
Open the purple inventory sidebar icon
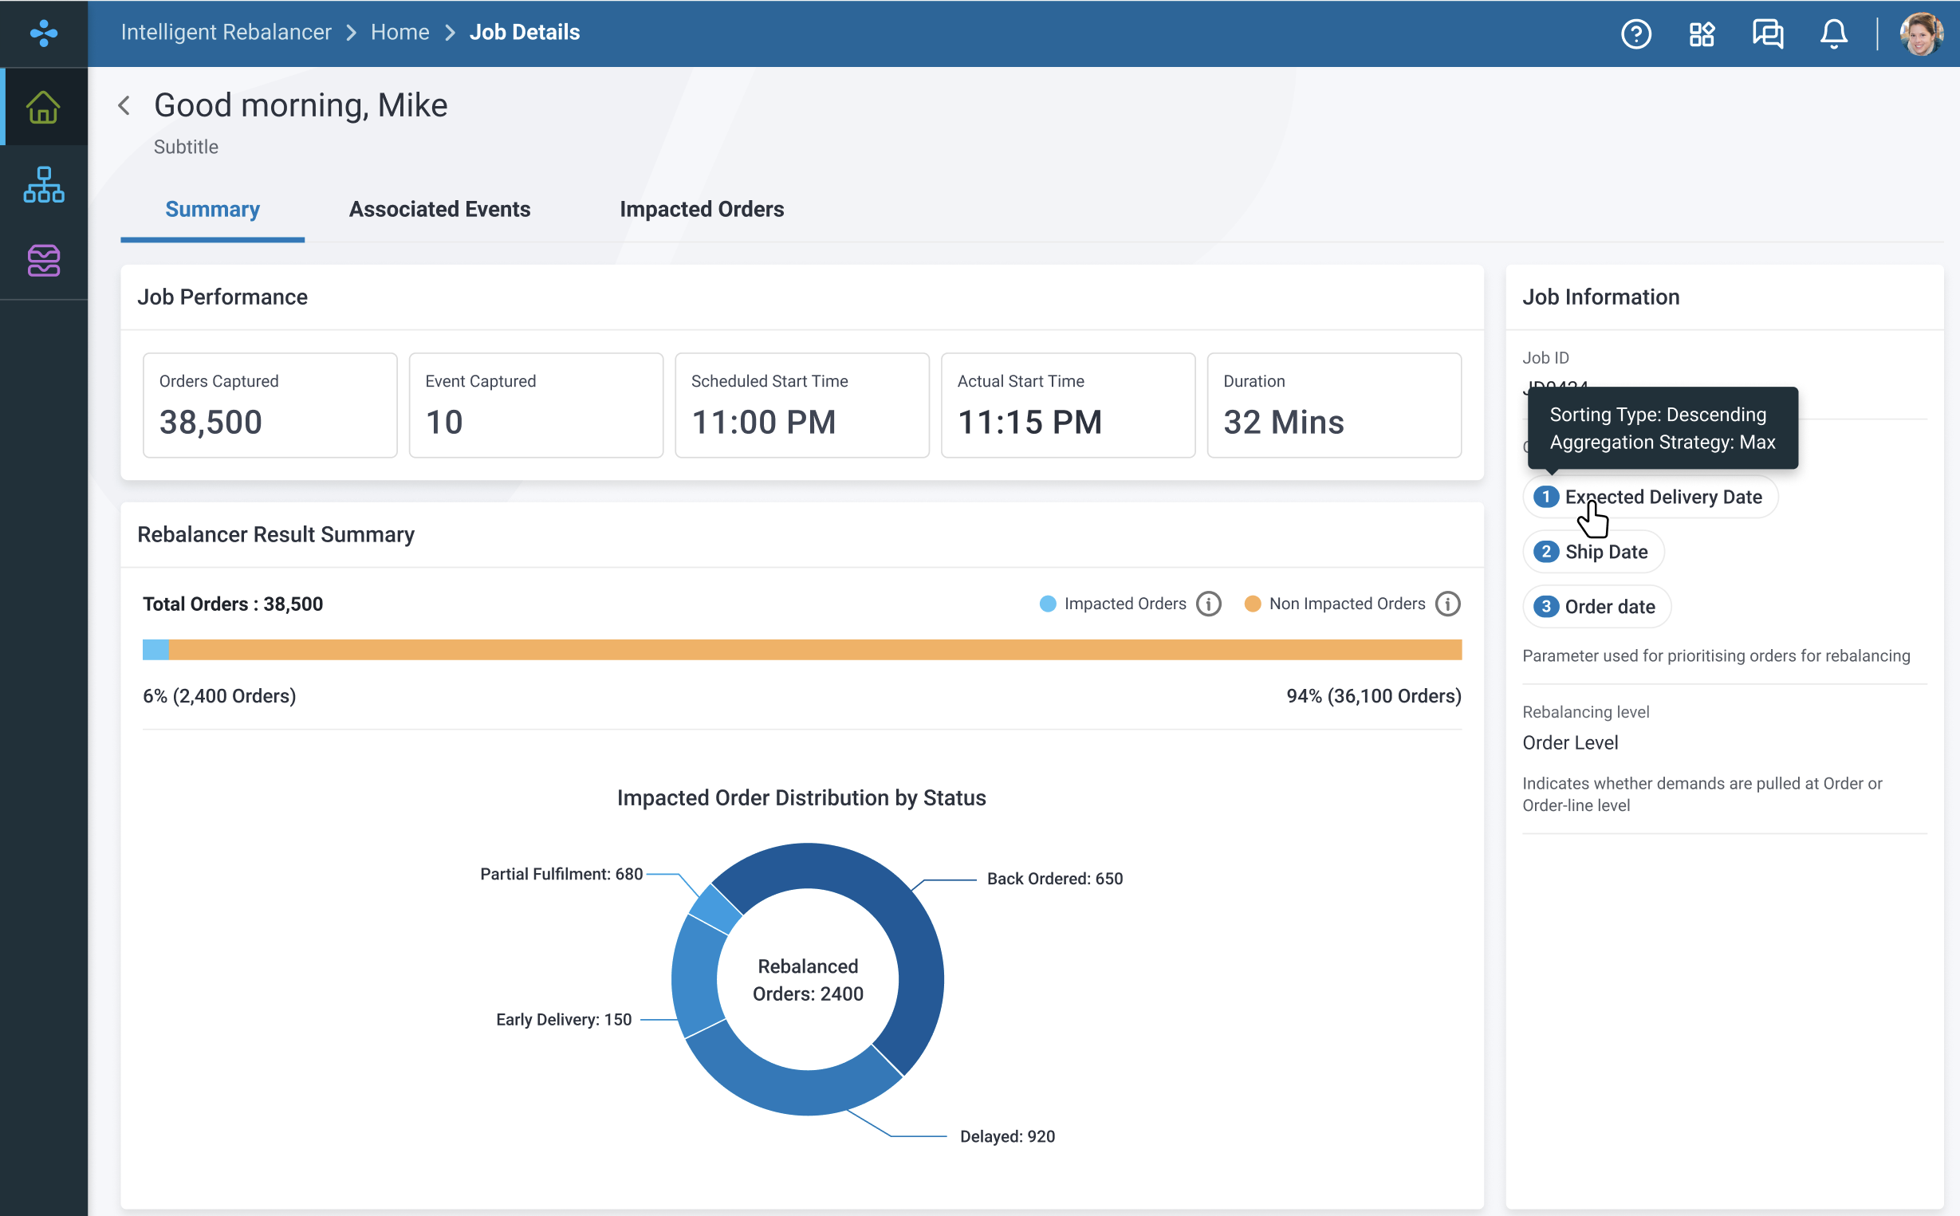43,261
